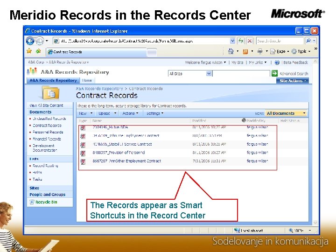The width and height of the screenshot is (336, 252).
Task: Switch to the Contract Records browser tab
Action: point(97,52)
